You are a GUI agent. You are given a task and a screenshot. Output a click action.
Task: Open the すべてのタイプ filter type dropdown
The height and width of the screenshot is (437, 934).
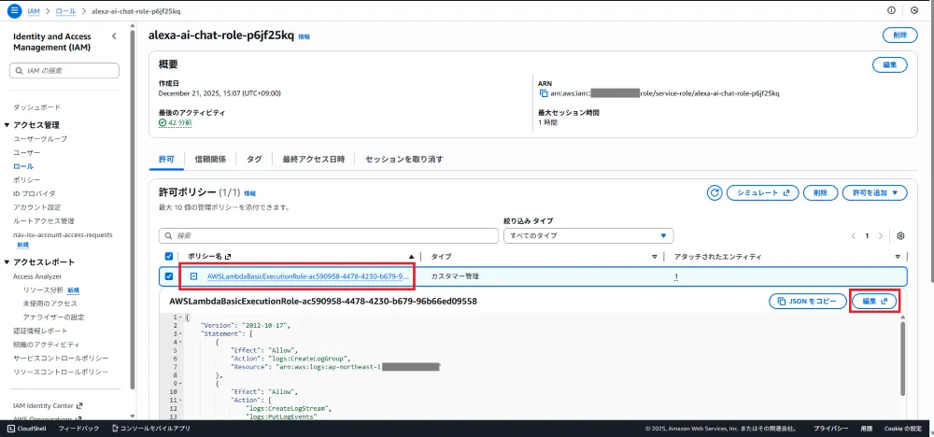(588, 236)
